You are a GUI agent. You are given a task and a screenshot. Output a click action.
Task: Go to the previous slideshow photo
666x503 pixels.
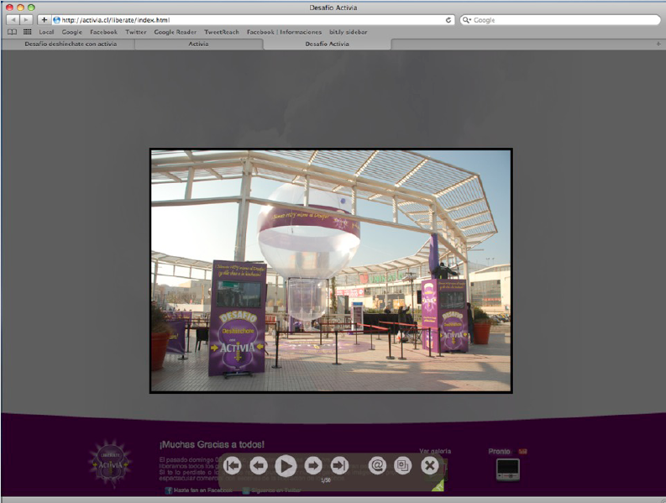click(259, 465)
